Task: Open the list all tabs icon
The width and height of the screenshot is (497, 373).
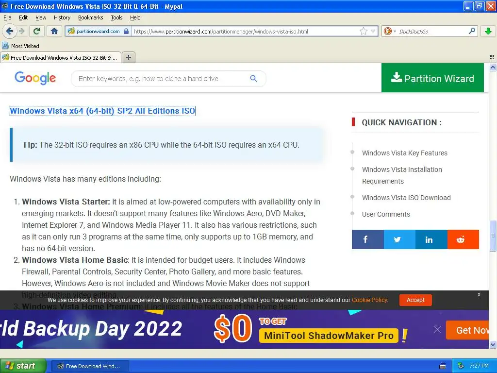Action: click(x=492, y=57)
